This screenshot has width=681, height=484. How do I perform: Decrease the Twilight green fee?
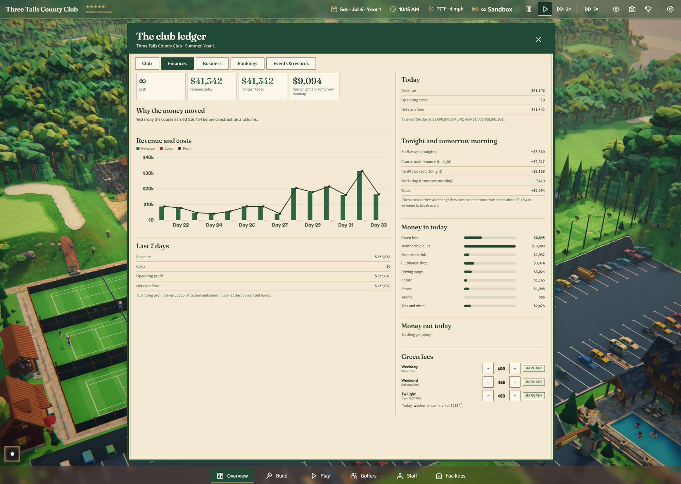pyautogui.click(x=488, y=396)
